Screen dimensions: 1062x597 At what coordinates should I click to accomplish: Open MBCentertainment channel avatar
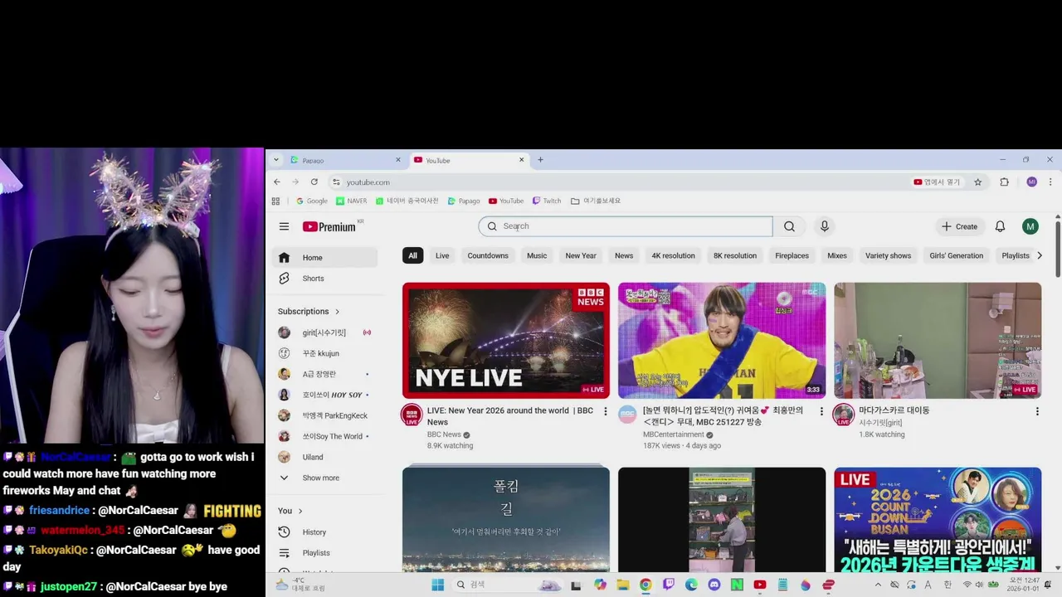628,415
